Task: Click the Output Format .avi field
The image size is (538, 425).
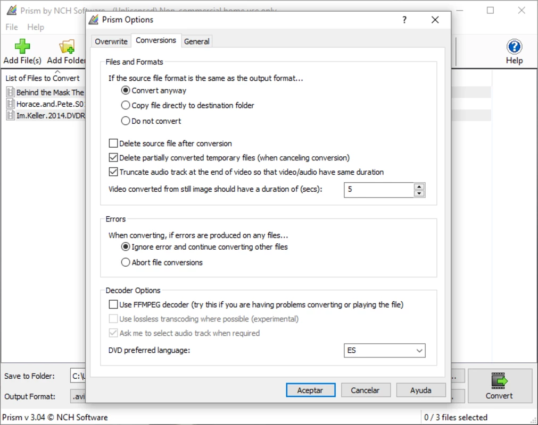Action: pyautogui.click(x=78, y=396)
